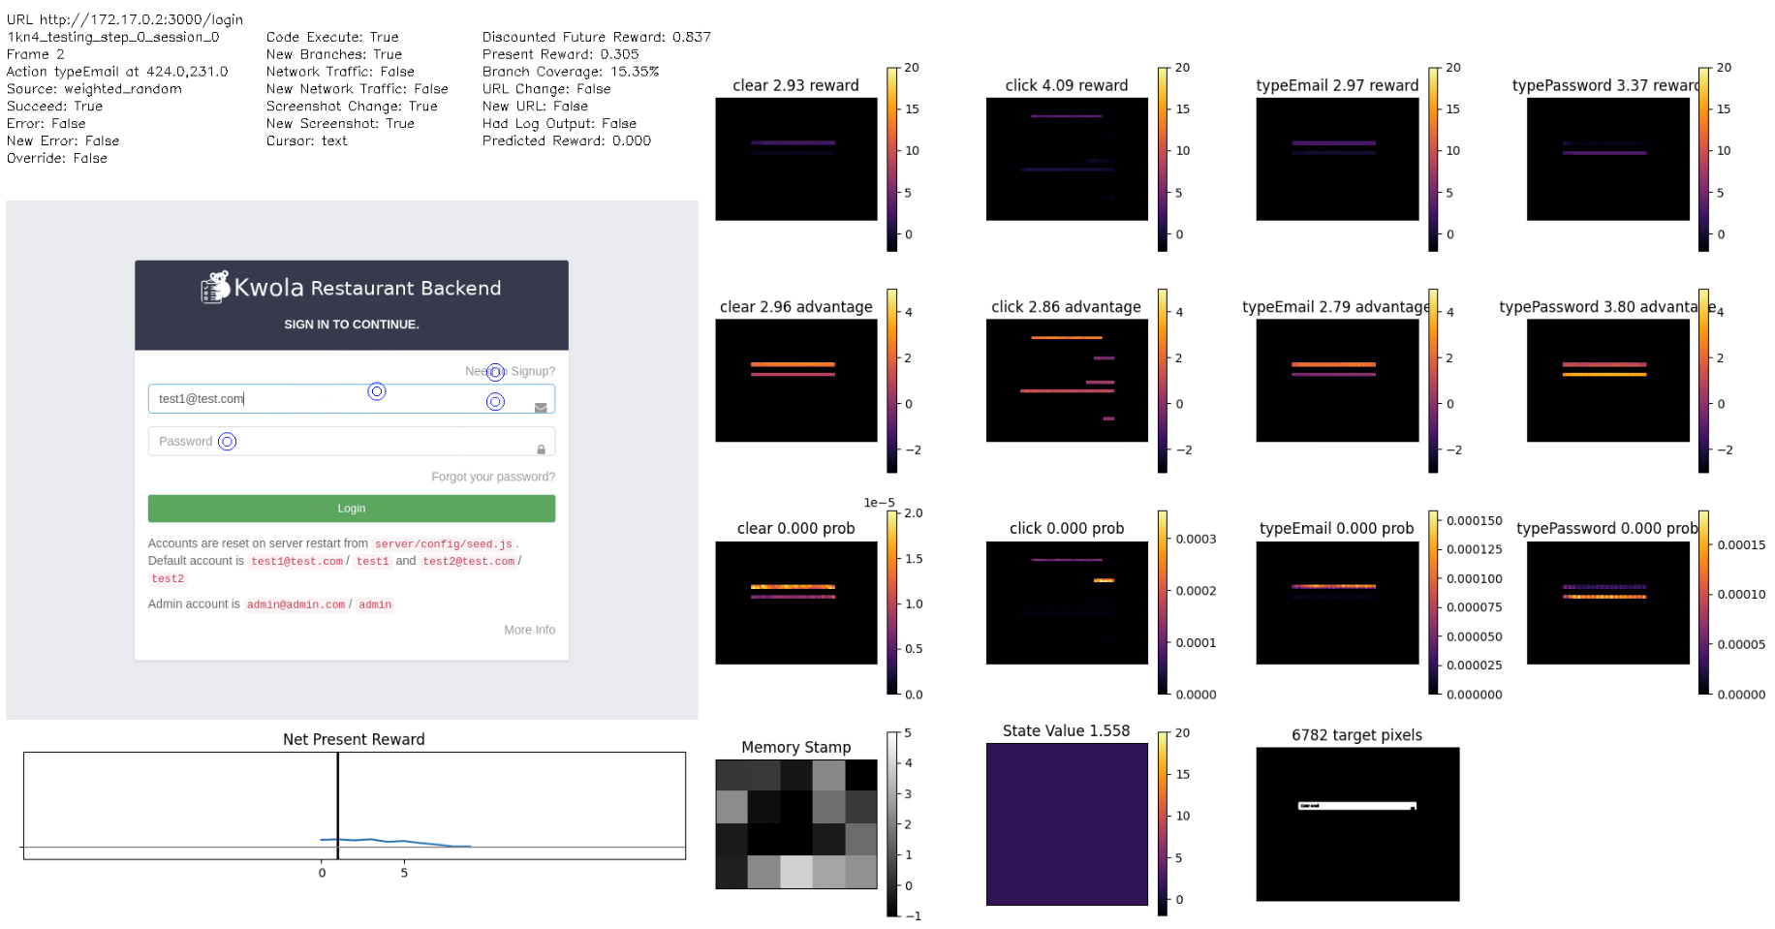Click the color bar beside State Value
Image resolution: width=1775 pixels, height=929 pixels.
point(1163,824)
